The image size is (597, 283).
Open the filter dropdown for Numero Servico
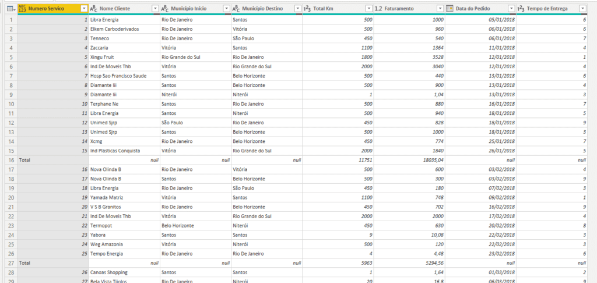84,8
